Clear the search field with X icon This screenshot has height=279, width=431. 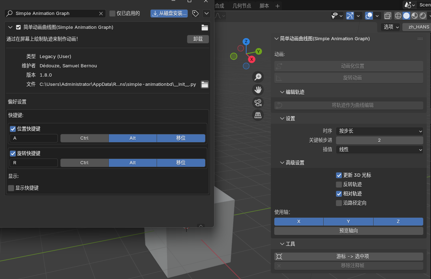[x=101, y=14]
